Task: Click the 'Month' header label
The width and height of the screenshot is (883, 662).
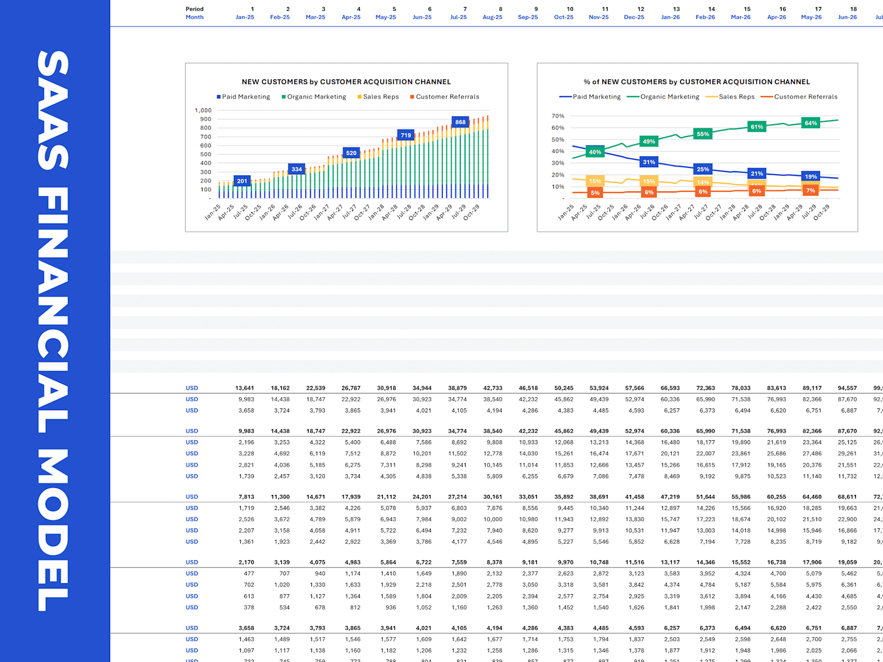Action: click(194, 18)
